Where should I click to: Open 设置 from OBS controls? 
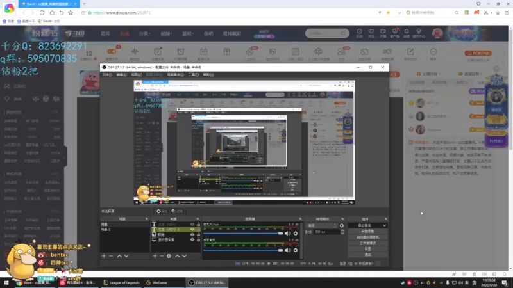click(367, 249)
